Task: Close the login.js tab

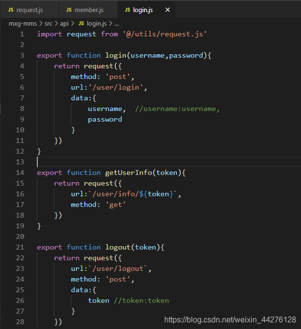Action: point(168,10)
